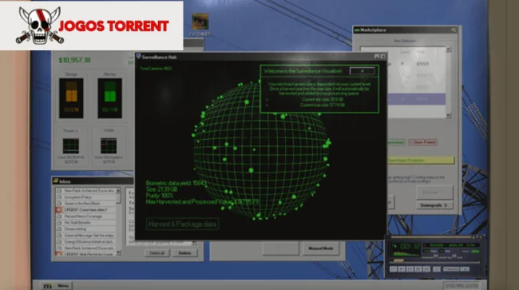Click the yellow Open Impact Prediction bar
The height and width of the screenshot is (290, 519).
[420, 161]
